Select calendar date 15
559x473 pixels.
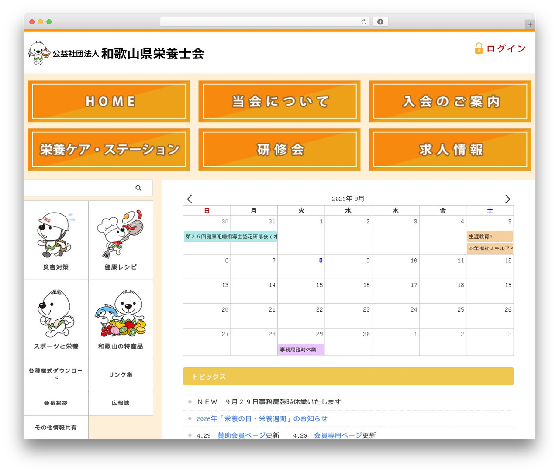coord(320,285)
